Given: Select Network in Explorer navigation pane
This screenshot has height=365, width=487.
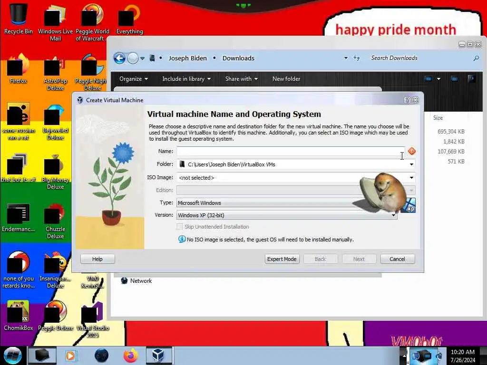Looking at the screenshot, I should [141, 280].
